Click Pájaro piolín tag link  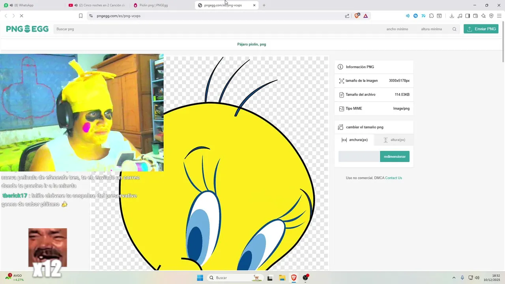pyautogui.click(x=248, y=44)
